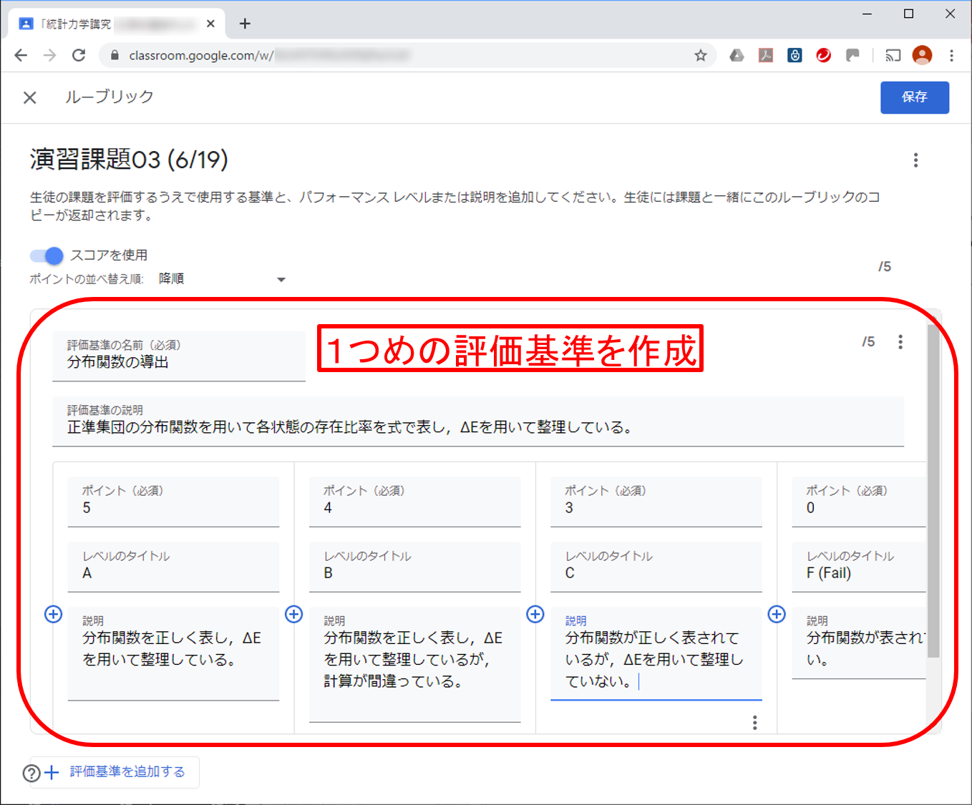Click the gray speech-bubble extension icon

[852, 55]
